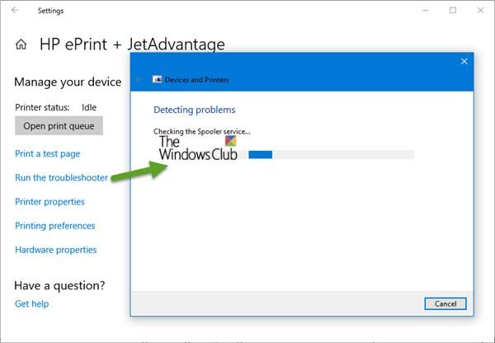Click 'Checking the Spooler service...' status text
Image resolution: width=495 pixels, height=343 pixels.
pos(202,132)
